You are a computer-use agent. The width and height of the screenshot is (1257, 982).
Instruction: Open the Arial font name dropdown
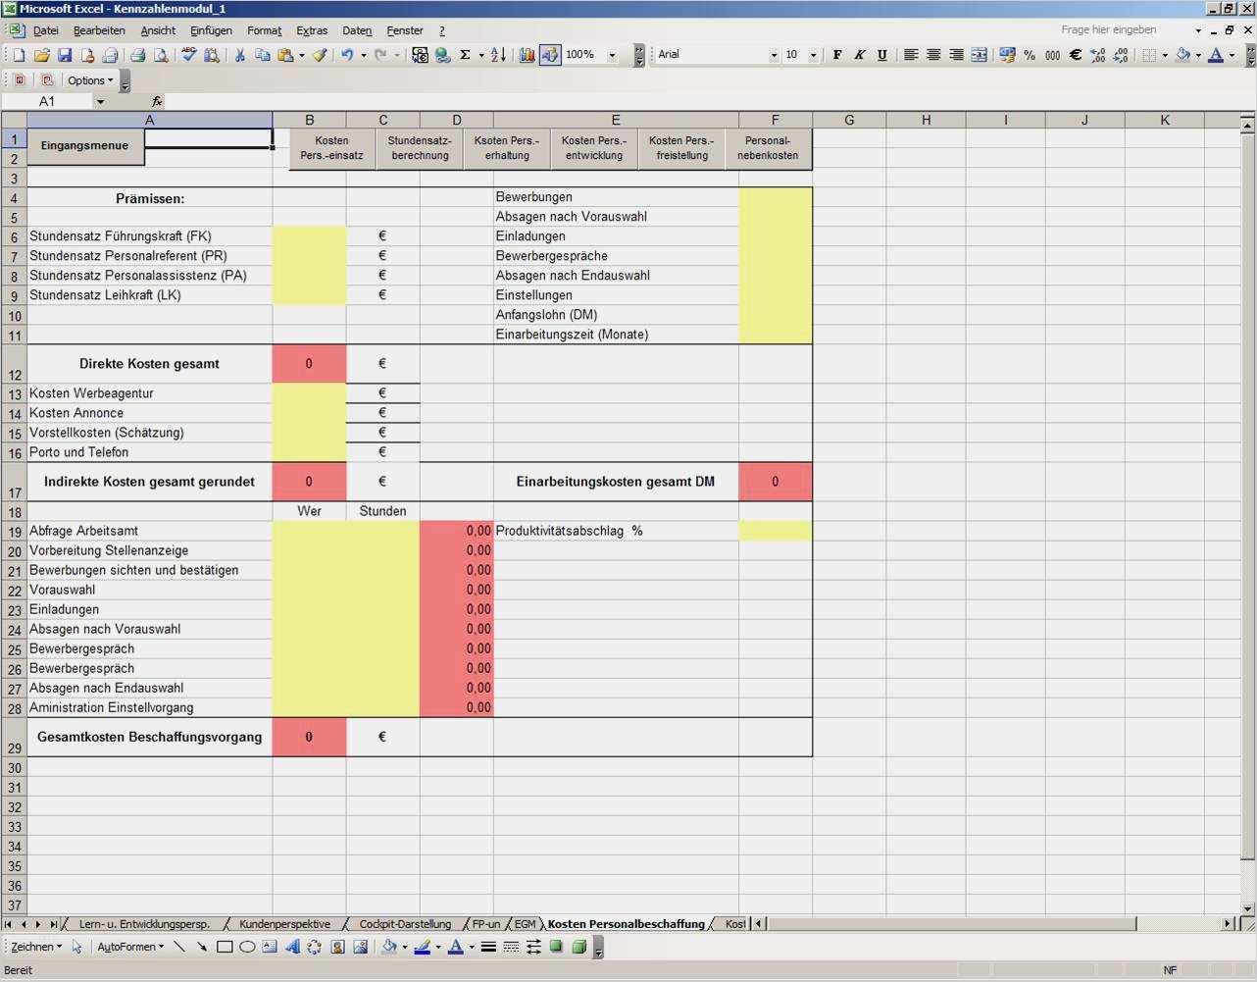point(774,56)
